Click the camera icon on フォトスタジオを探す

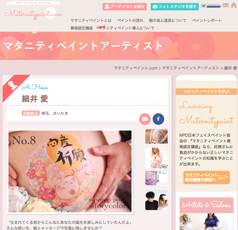click(x=155, y=7)
